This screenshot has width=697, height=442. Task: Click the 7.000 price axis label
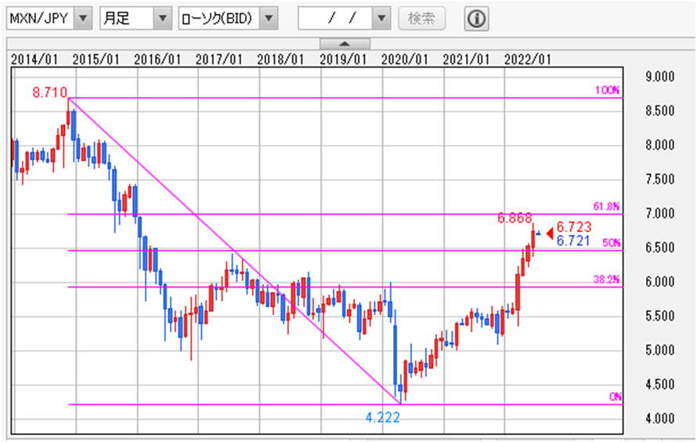point(659,213)
